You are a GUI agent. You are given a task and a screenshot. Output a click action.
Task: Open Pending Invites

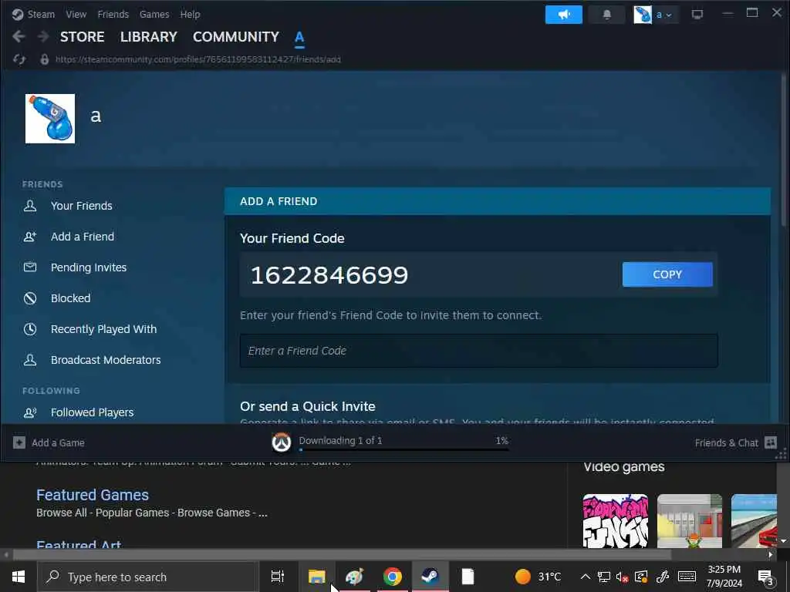89,267
